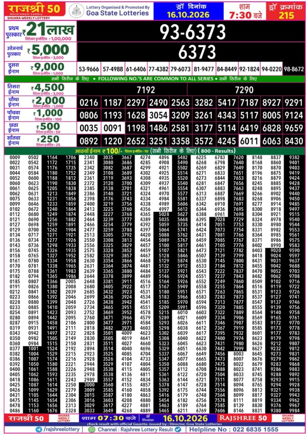Viewport: 308px width, 436px height.
Task: Select highlighted seventh prize number 6011
Action: [249, 141]
